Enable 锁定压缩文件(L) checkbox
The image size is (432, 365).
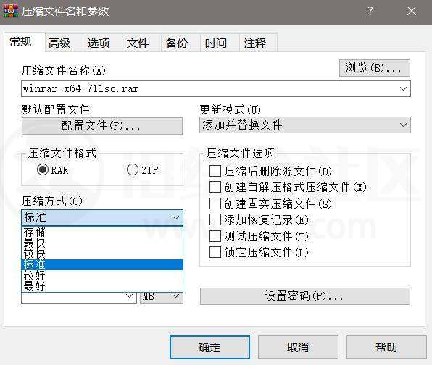pos(215,252)
